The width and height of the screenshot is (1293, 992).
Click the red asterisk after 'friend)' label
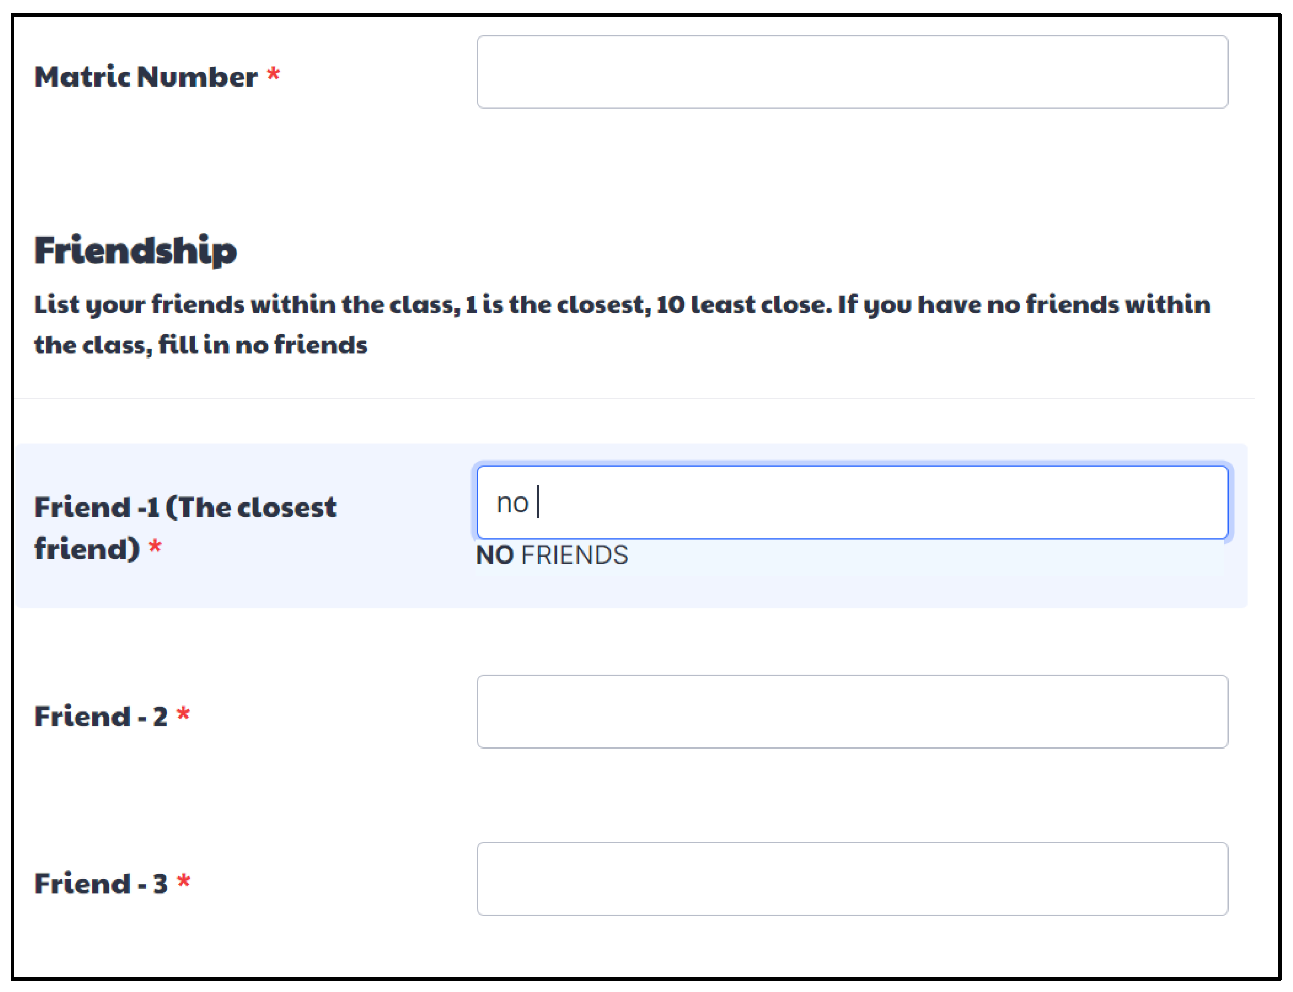click(155, 547)
